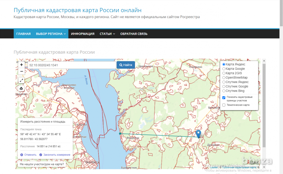Image resolution: width=283 pixels, height=174 pixels.
Task: Select the blue map marker pin
Action: pyautogui.click(x=198, y=133)
